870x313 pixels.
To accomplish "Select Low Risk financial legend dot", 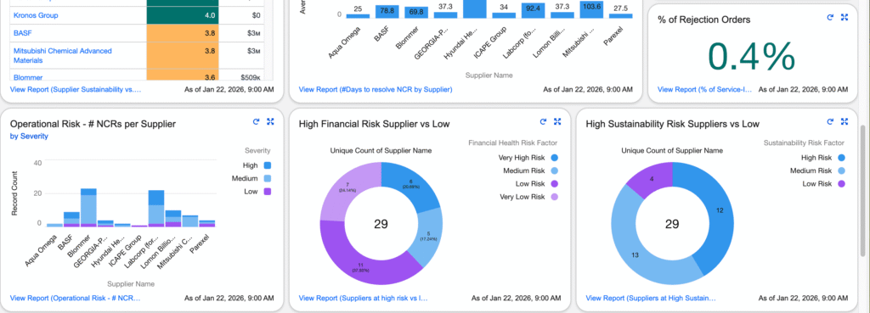I will click(x=554, y=184).
